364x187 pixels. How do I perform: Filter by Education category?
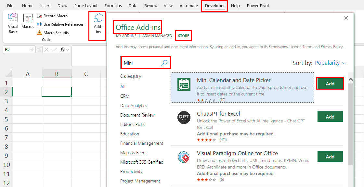tap(130, 134)
